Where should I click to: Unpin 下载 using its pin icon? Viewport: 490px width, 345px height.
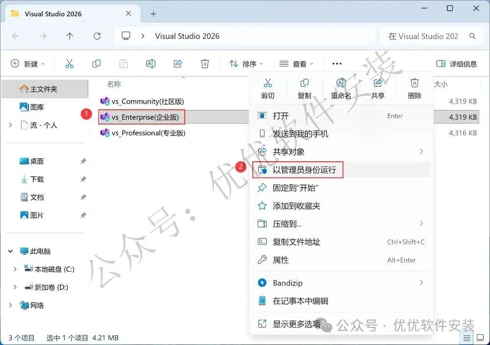[x=83, y=179]
